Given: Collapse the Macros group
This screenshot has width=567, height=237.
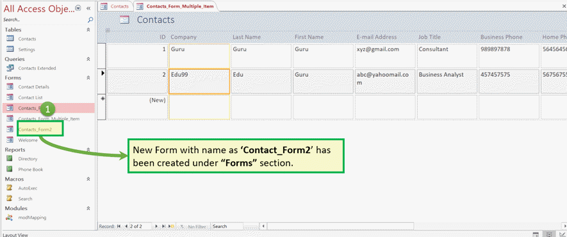Looking at the screenshot, I should [88, 179].
